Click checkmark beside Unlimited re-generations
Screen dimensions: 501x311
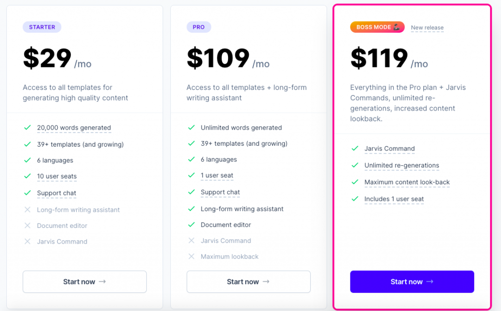click(x=355, y=165)
